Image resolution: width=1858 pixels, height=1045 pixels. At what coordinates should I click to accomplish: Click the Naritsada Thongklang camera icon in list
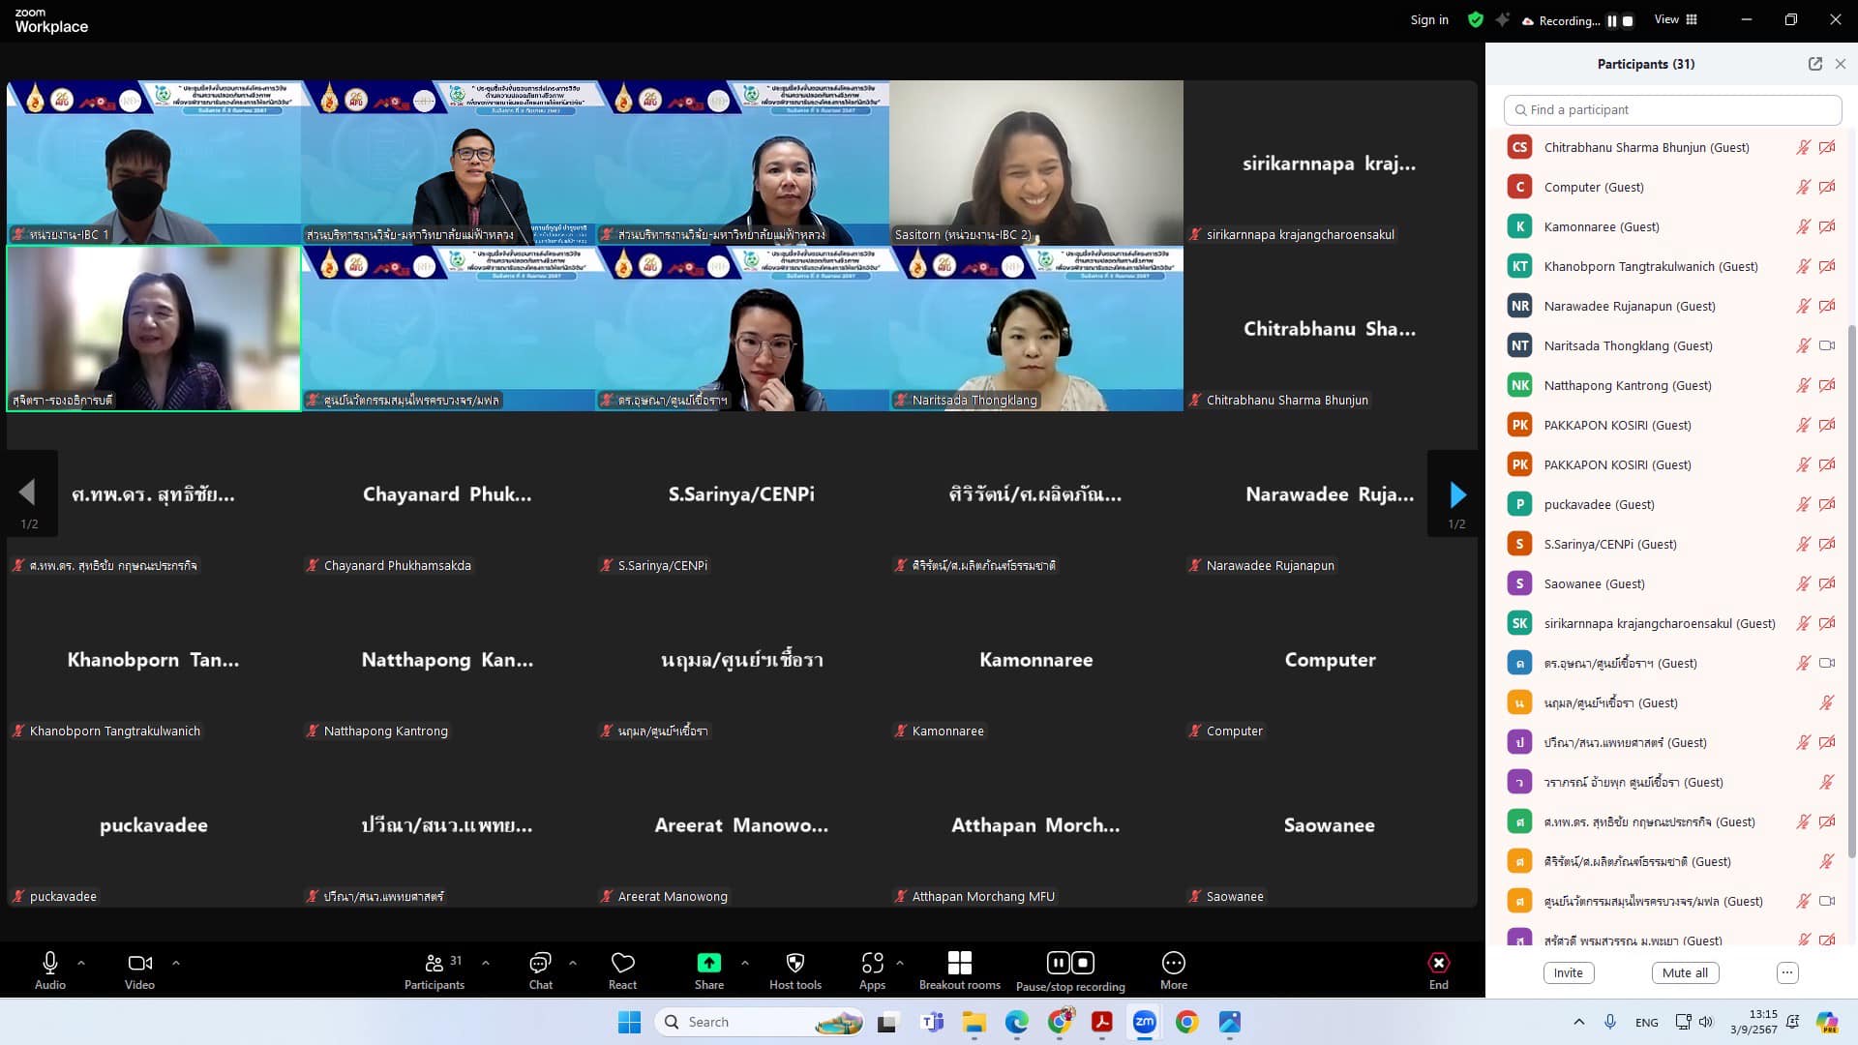(x=1827, y=345)
